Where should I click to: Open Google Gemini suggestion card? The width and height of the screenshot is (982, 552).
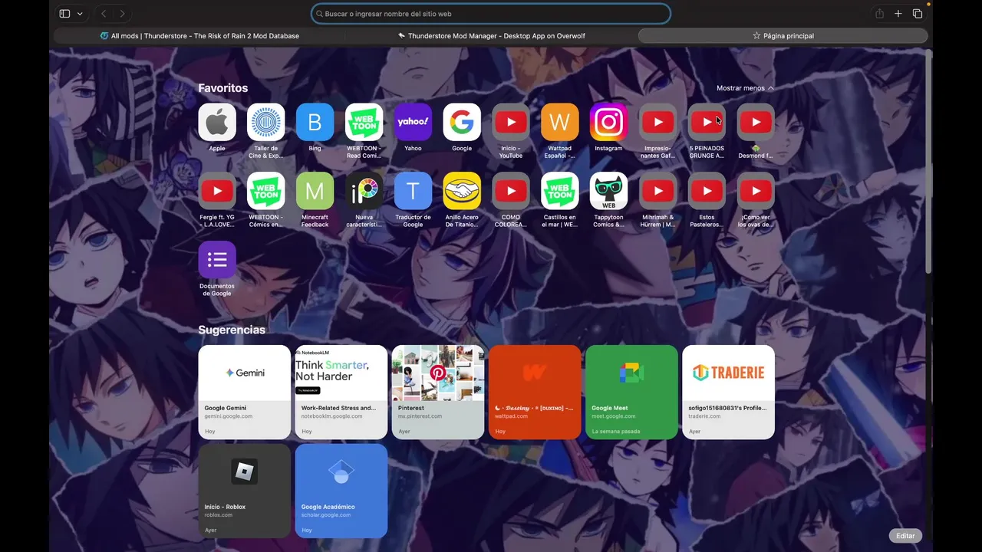coord(245,393)
